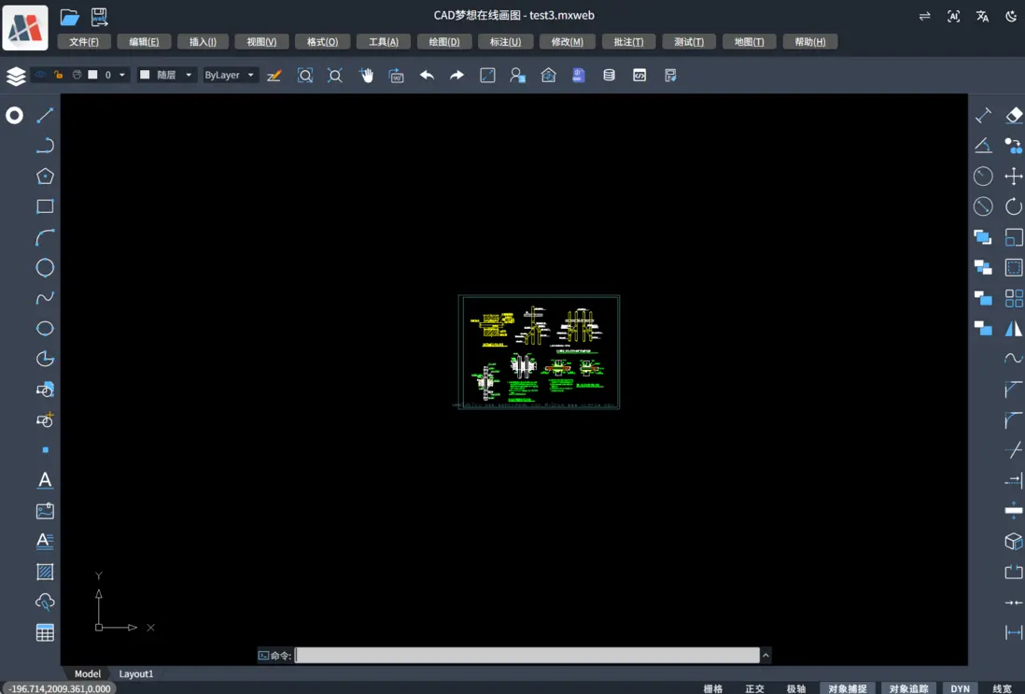Select the Multiline text tool
1025x694 pixels.
(45, 541)
